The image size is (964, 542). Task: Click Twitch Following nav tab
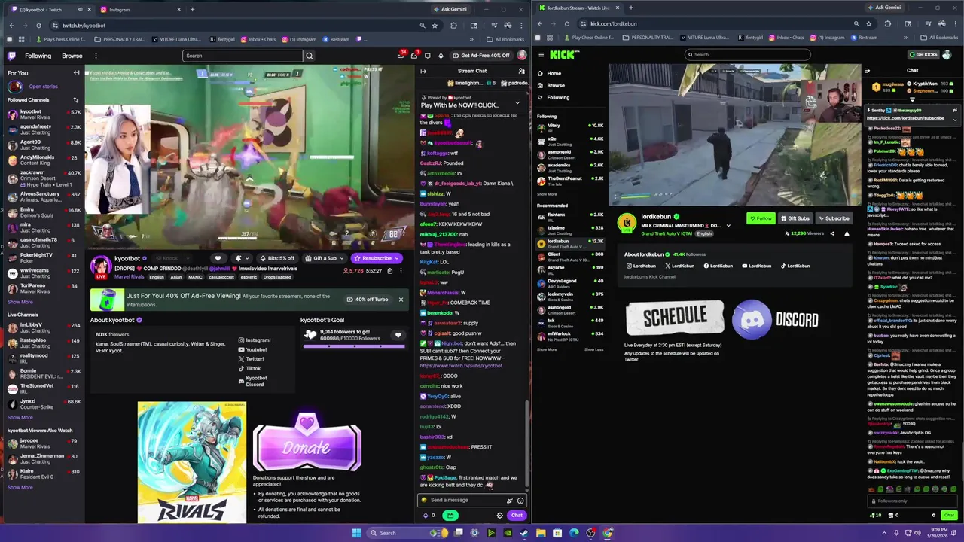(x=38, y=56)
